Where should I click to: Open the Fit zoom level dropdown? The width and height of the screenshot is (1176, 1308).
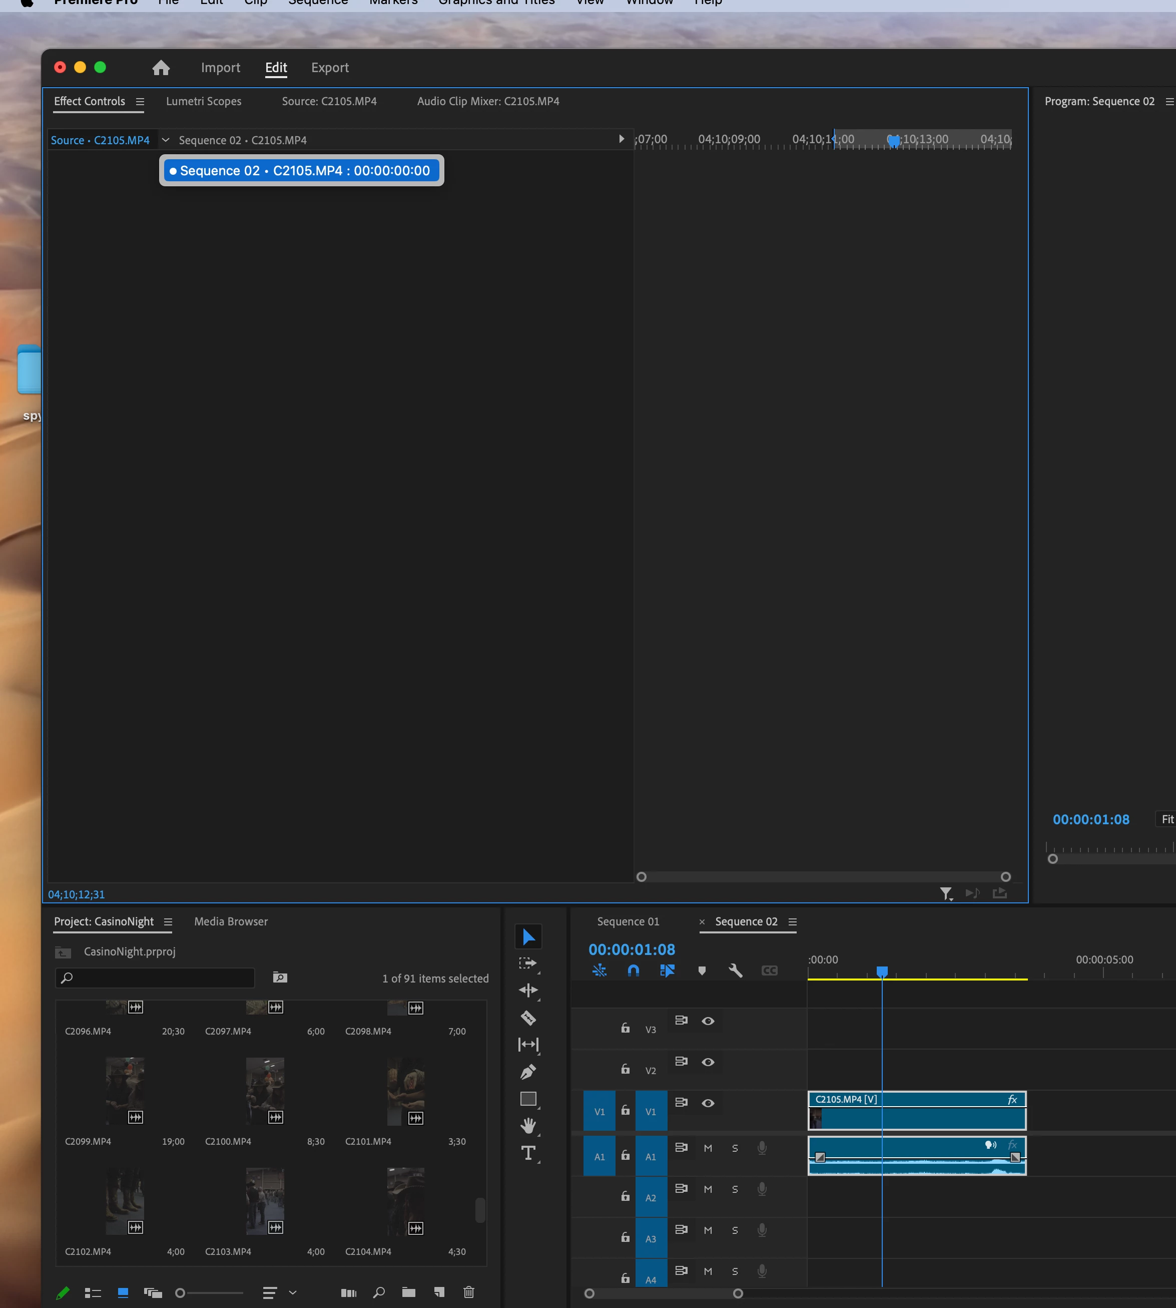tap(1167, 819)
